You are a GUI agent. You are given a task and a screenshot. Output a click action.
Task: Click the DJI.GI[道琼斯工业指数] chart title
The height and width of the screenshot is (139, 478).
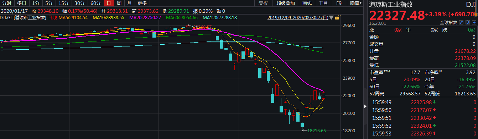[23, 17]
